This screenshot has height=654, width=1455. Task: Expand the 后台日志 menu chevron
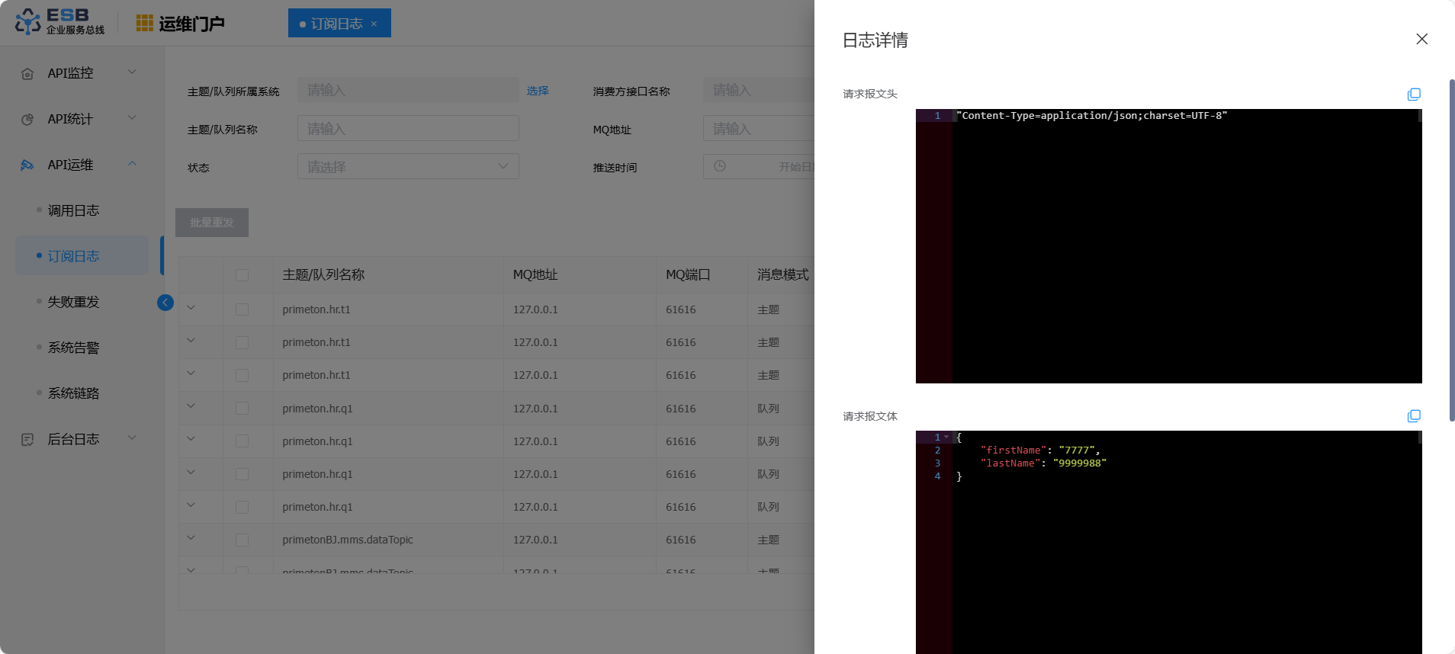(x=132, y=438)
